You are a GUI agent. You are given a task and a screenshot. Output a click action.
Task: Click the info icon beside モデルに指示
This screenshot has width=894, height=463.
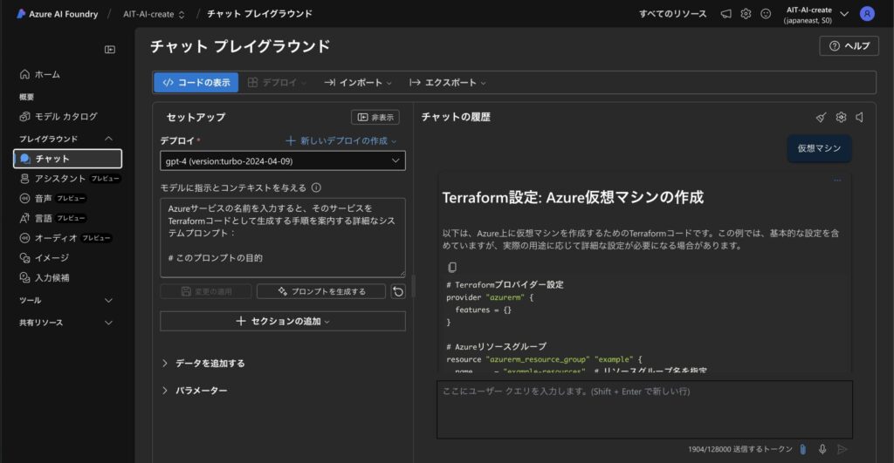[316, 187]
